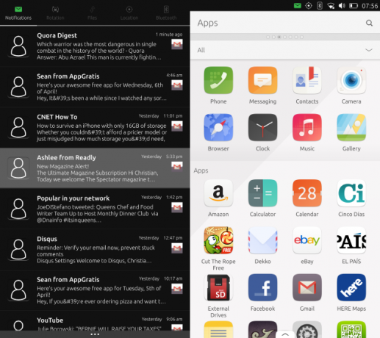The image size is (380, 338).
Task: Launch the Amazon app
Action: point(218,193)
